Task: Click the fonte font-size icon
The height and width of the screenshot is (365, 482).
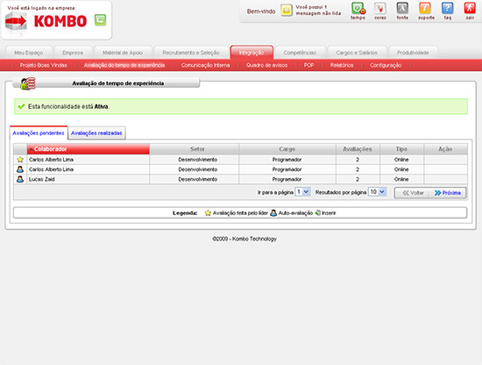Action: tap(402, 9)
